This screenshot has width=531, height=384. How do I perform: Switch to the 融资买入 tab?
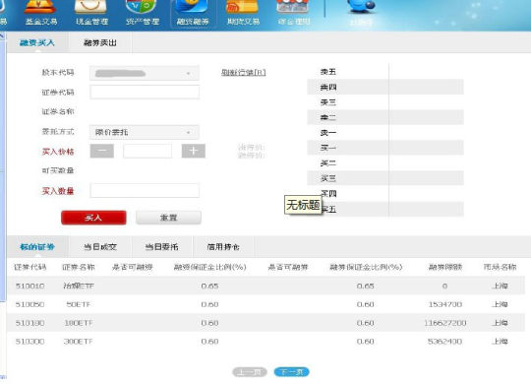[37, 42]
